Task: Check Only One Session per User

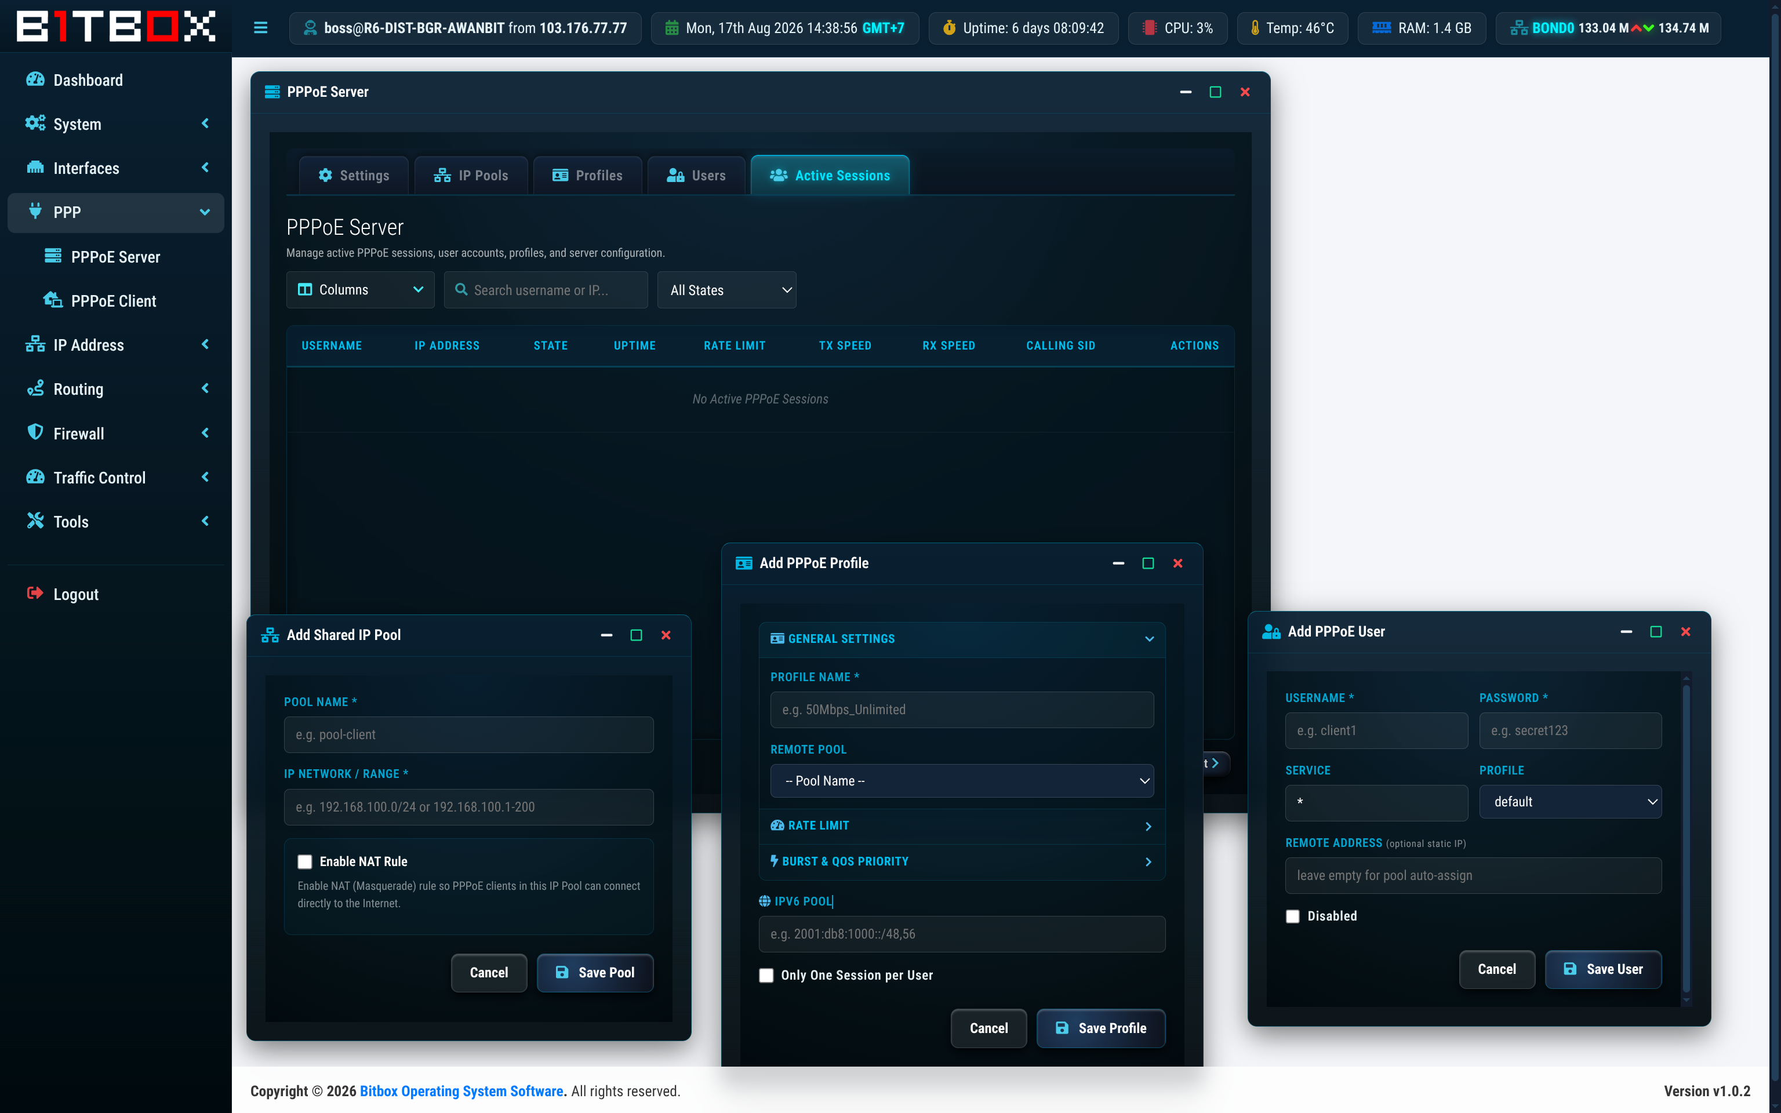Action: tap(766, 976)
